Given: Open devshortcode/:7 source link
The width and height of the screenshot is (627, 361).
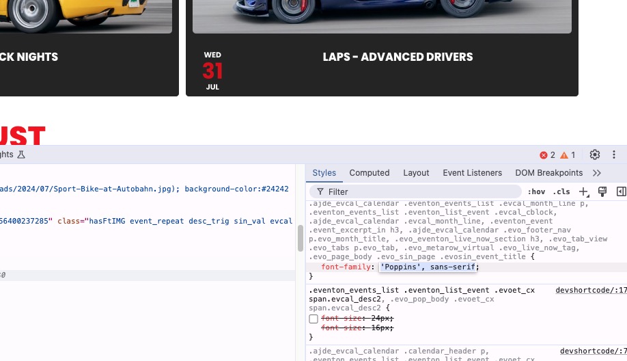Looking at the screenshot, I should [x=594, y=351].
